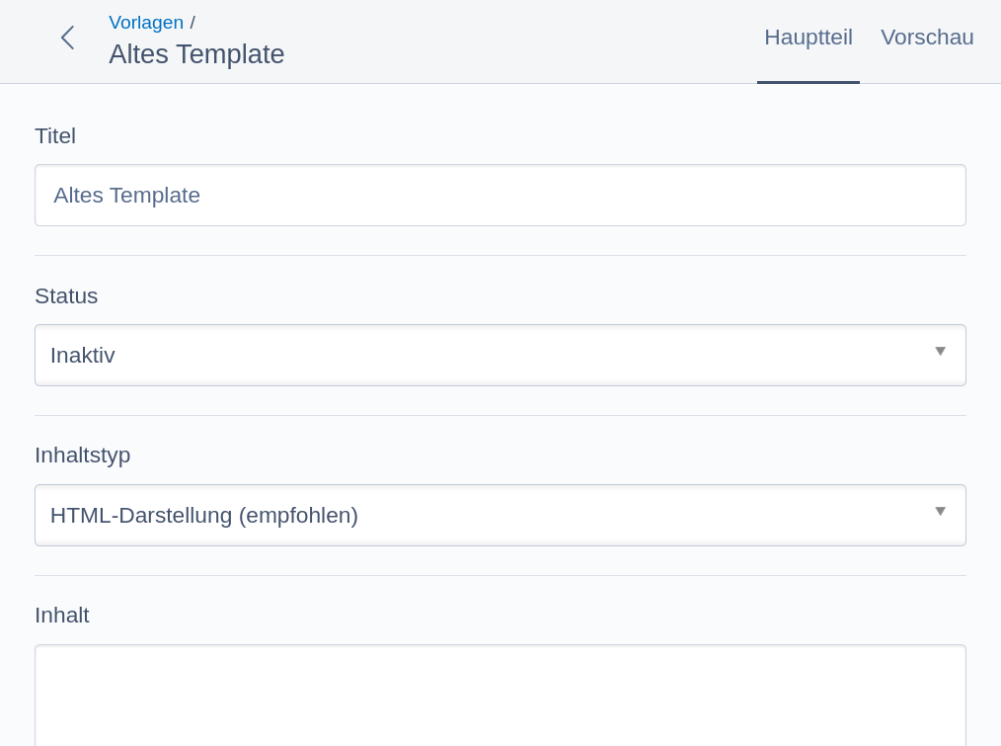The height and width of the screenshot is (746, 1001).
Task: Click the Titel field label
Action: (55, 136)
